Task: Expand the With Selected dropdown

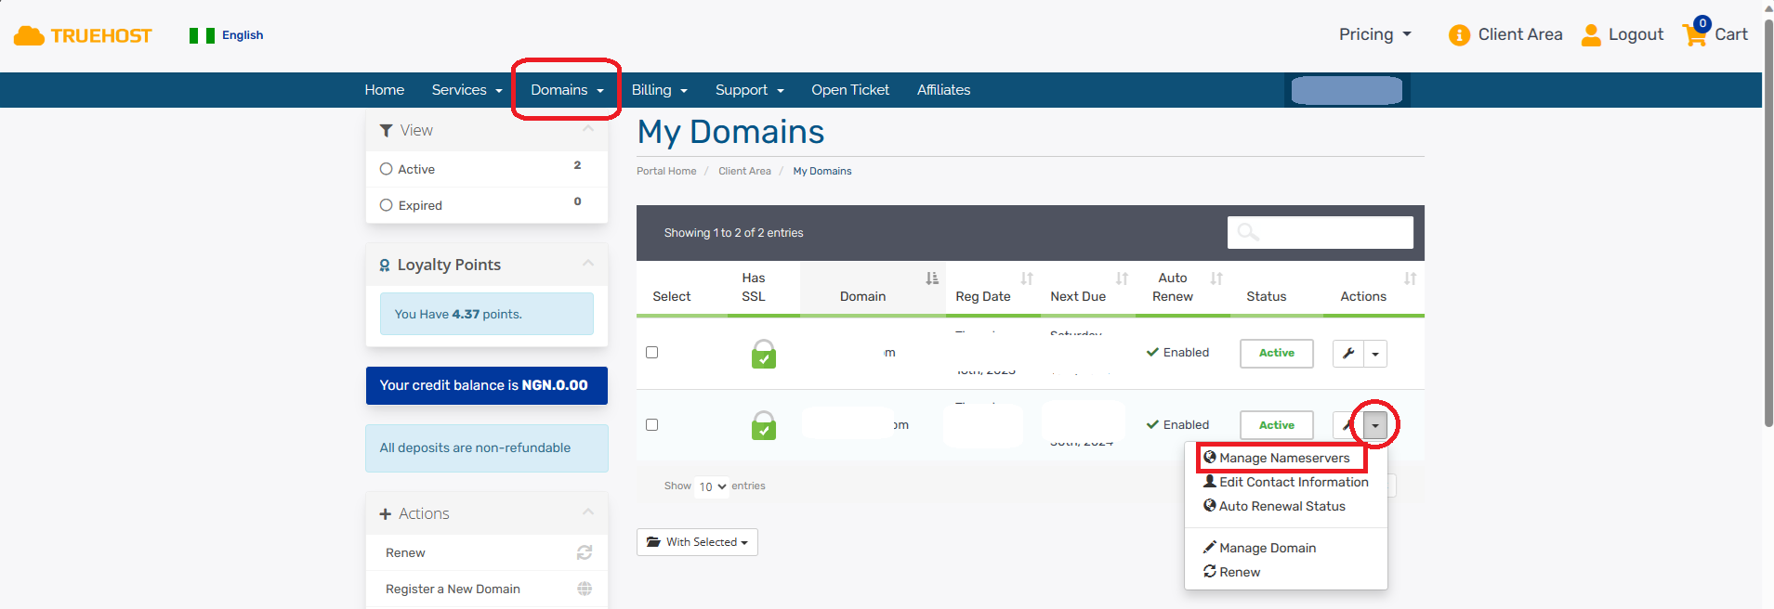Action: point(697,542)
